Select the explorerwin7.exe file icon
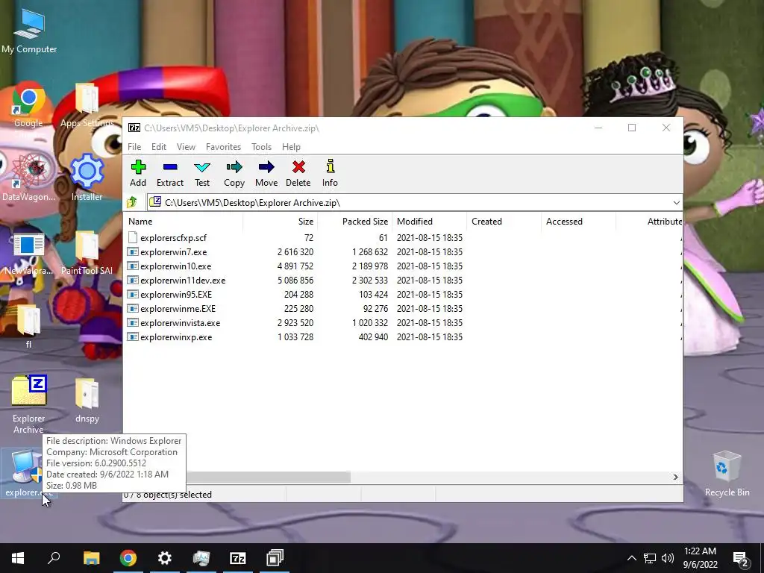The height and width of the screenshot is (573, 764). point(133,252)
